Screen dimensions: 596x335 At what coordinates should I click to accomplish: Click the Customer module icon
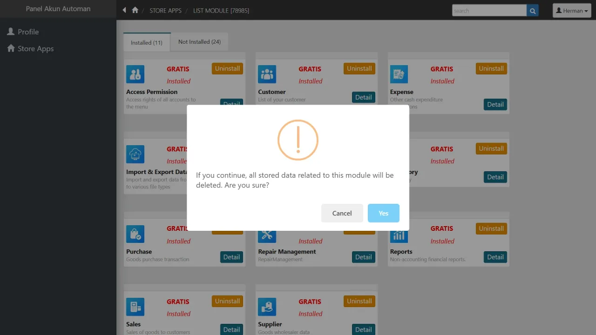click(x=267, y=74)
